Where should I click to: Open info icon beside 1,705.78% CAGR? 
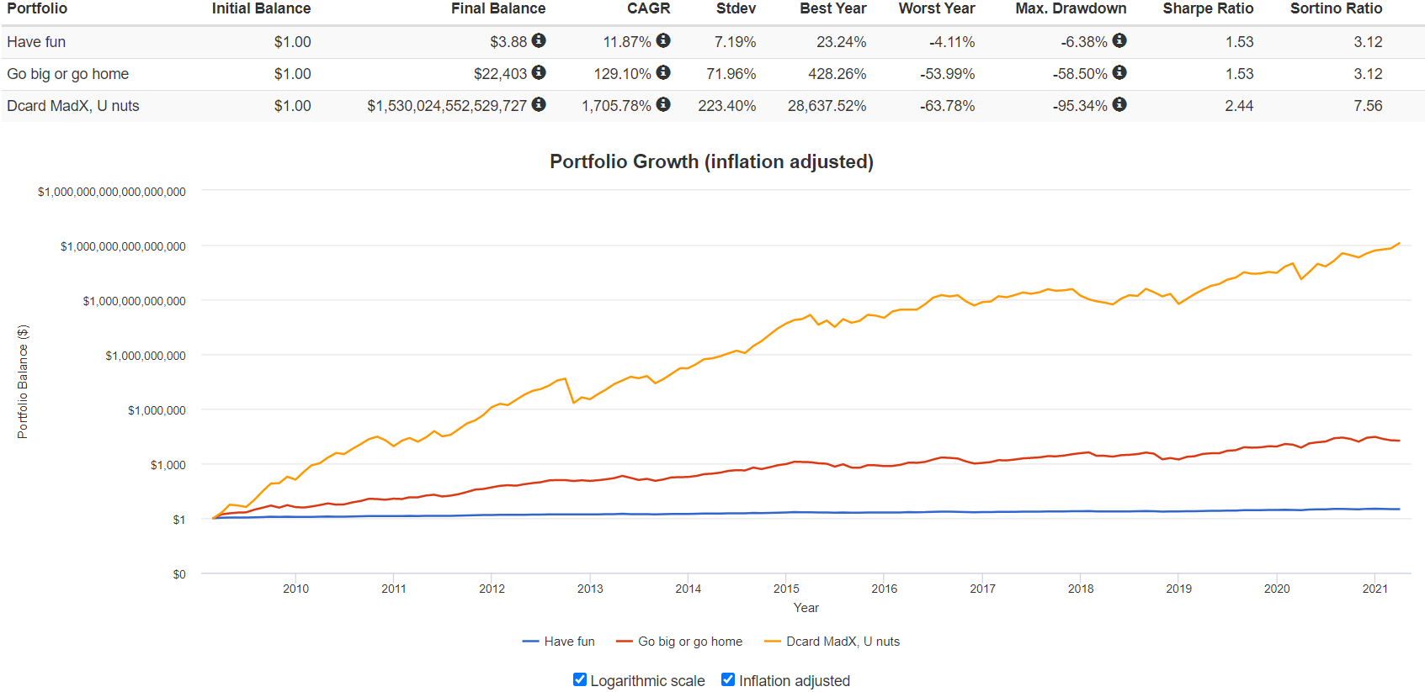(663, 104)
